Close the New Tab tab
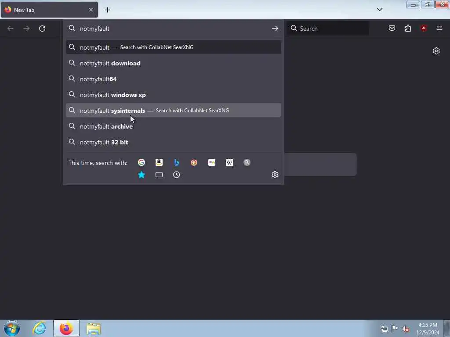This screenshot has height=337, width=450. (x=91, y=10)
